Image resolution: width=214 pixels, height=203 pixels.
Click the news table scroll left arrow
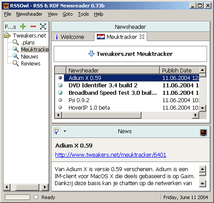59,115
